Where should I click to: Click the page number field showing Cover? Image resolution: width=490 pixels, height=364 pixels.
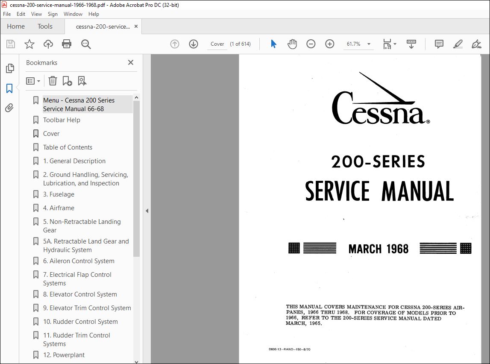tap(217, 44)
